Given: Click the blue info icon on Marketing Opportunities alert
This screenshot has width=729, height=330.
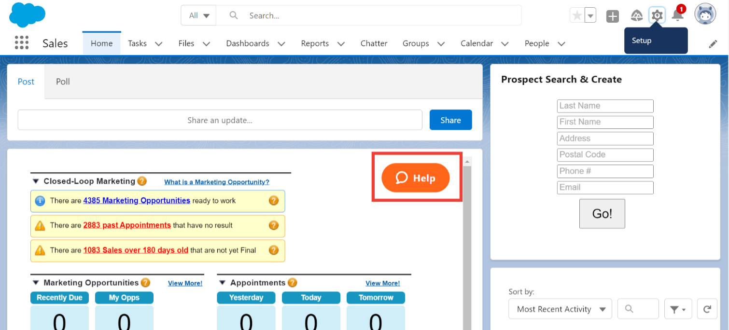Looking at the screenshot, I should click(40, 201).
